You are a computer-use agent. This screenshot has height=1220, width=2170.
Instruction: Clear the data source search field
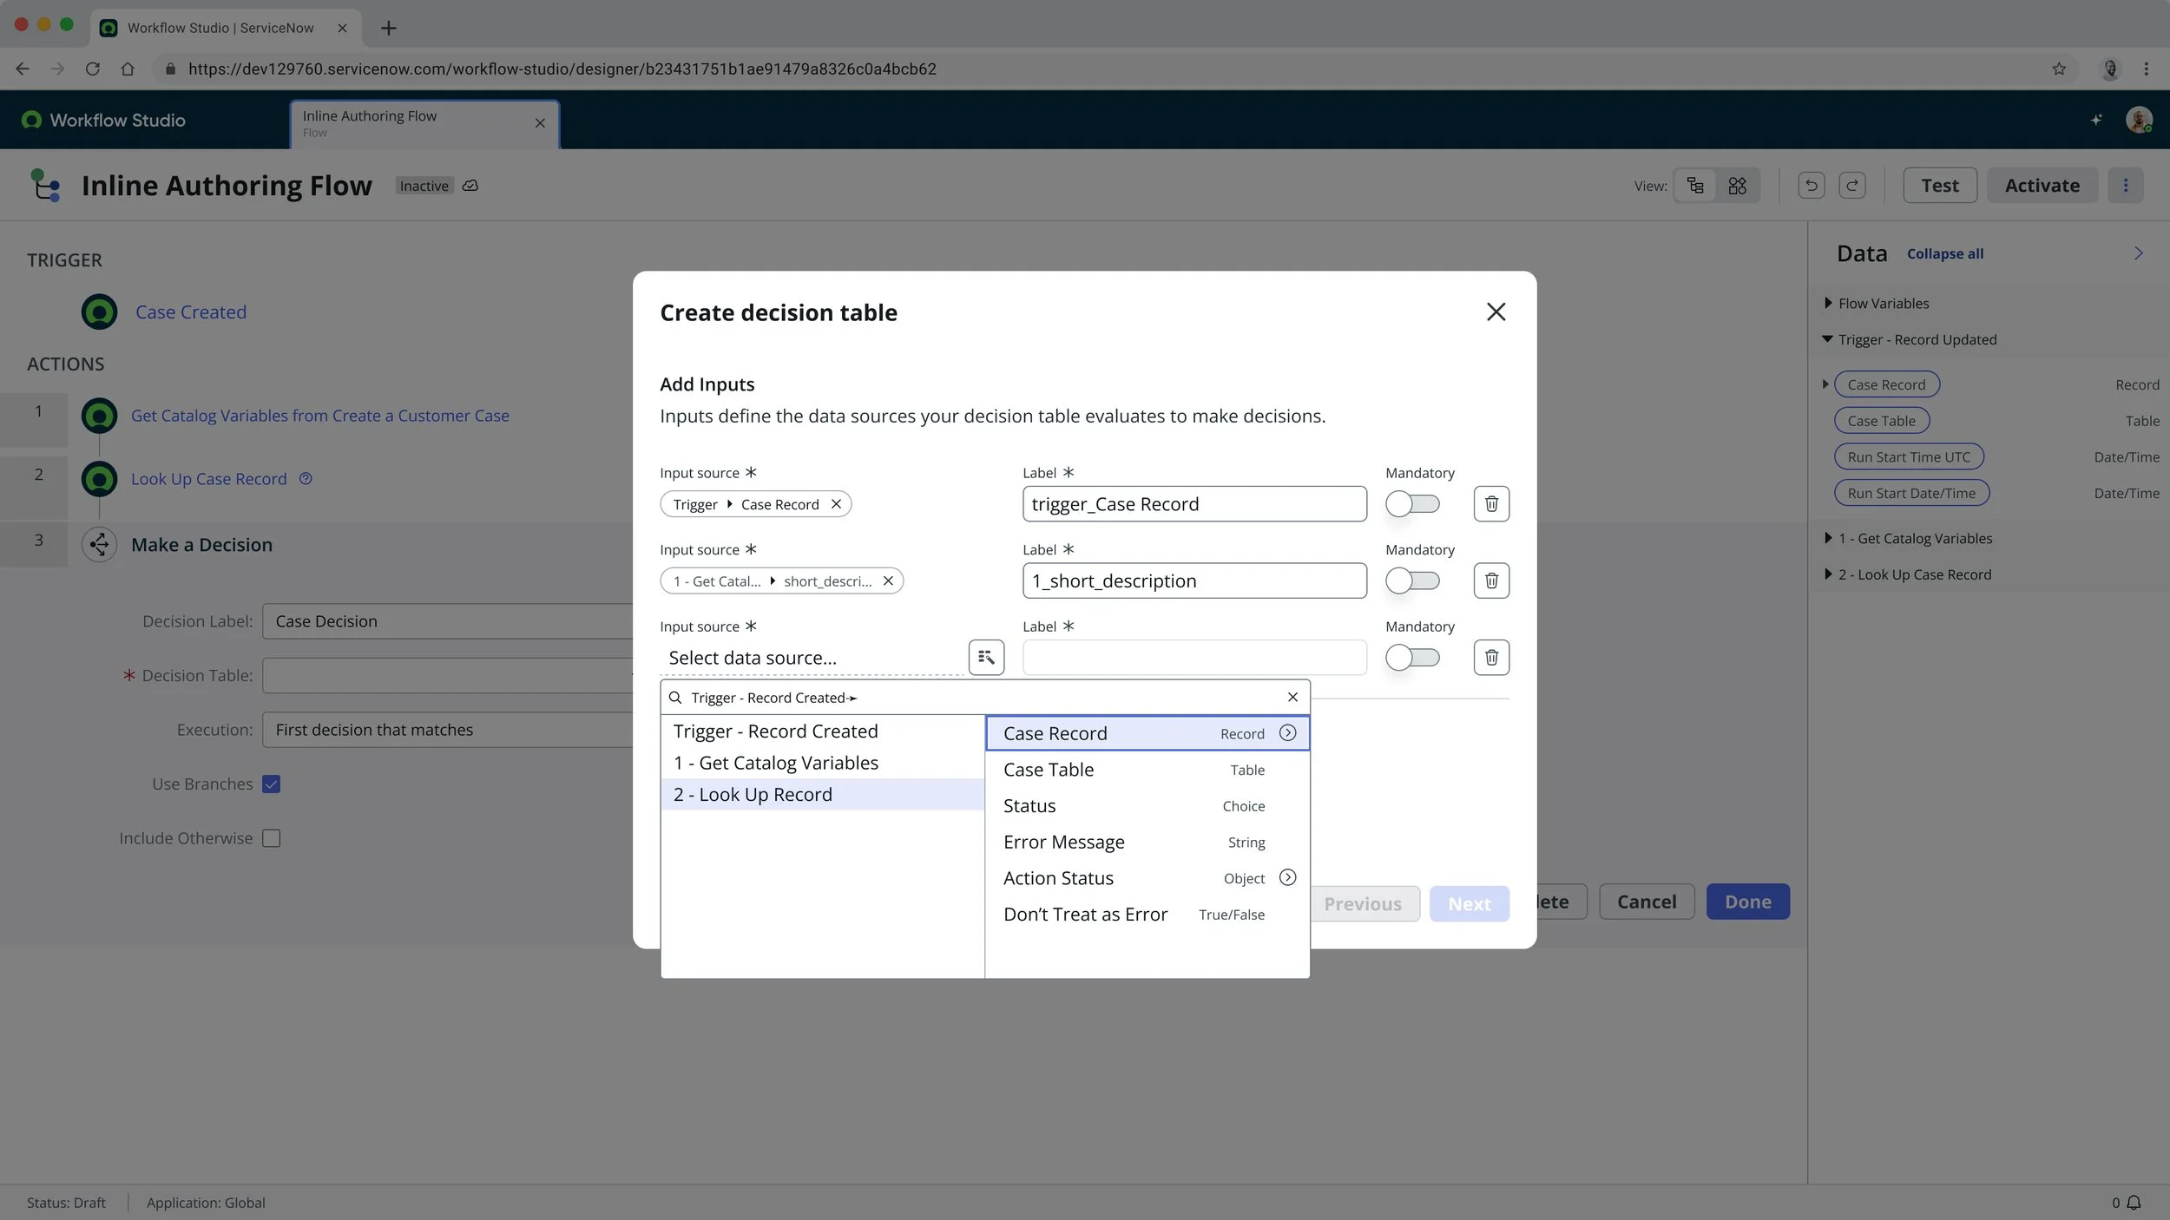pyautogui.click(x=1292, y=698)
